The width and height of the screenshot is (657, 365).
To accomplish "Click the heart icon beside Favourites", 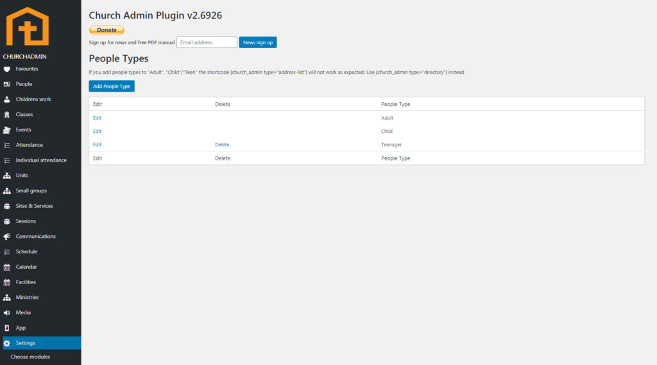I will [x=7, y=69].
